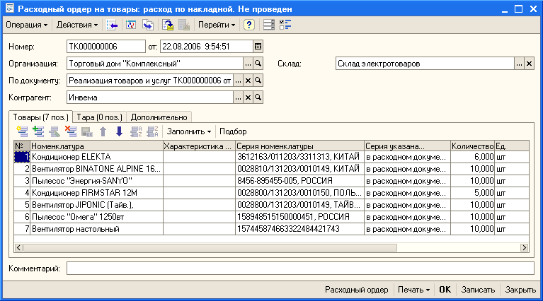Click add new row icon in goods table
The width and height of the screenshot is (543, 301).
click(x=22, y=131)
